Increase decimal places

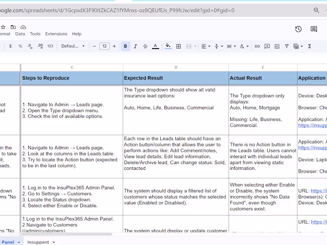pos(40,46)
